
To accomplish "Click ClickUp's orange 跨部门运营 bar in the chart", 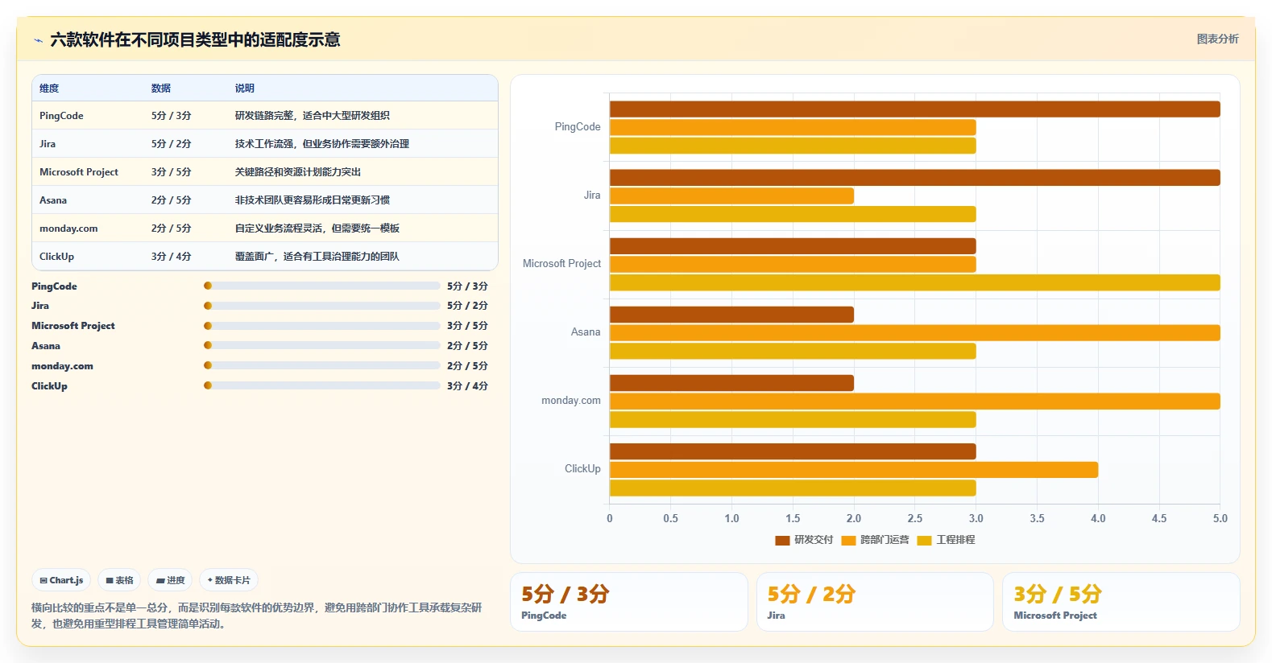I will pyautogui.click(x=854, y=469).
